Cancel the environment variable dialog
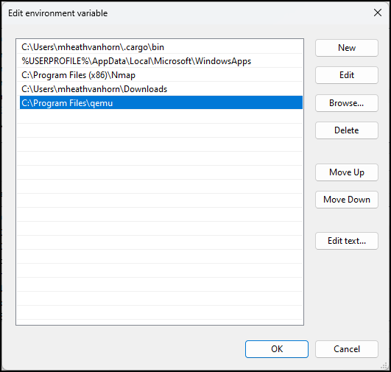Viewport: 391px width, 372px height. pos(347,349)
